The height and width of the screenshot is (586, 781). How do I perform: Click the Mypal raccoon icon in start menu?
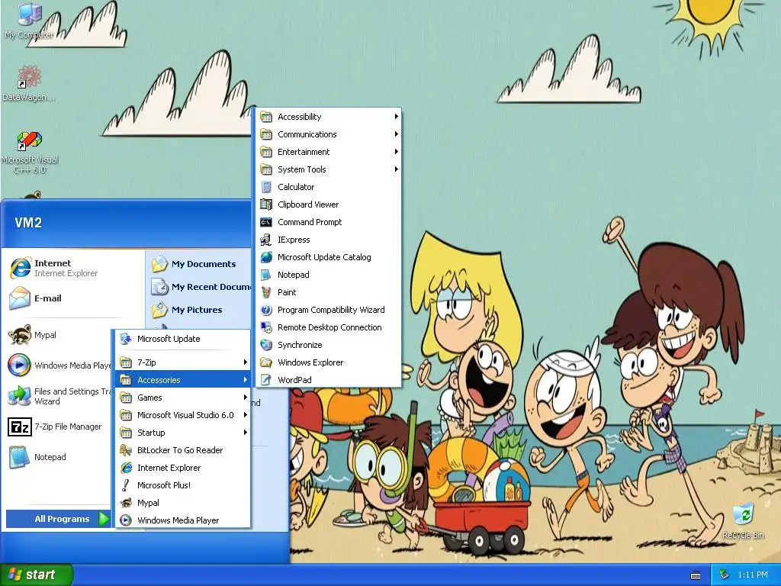click(x=19, y=335)
